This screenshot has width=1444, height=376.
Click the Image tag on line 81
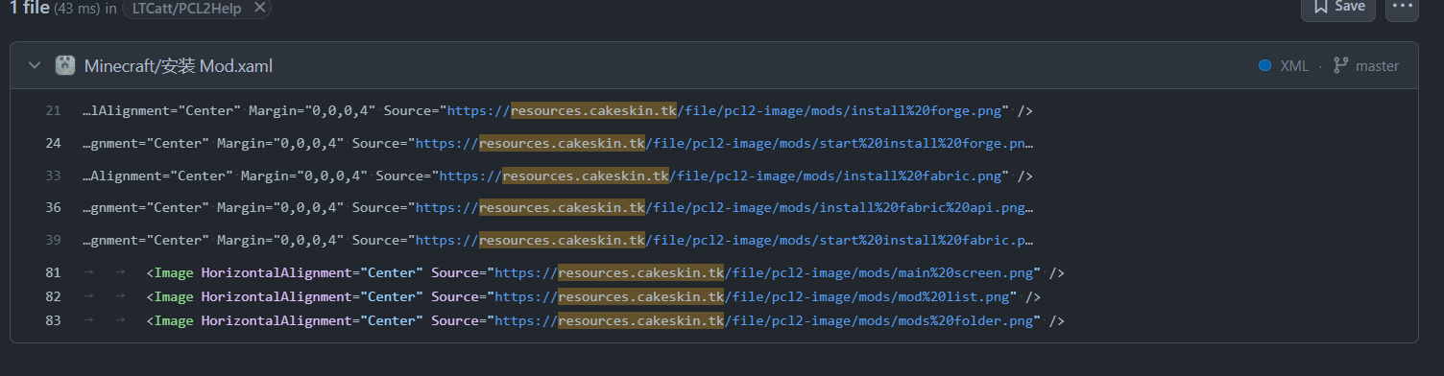coord(174,273)
